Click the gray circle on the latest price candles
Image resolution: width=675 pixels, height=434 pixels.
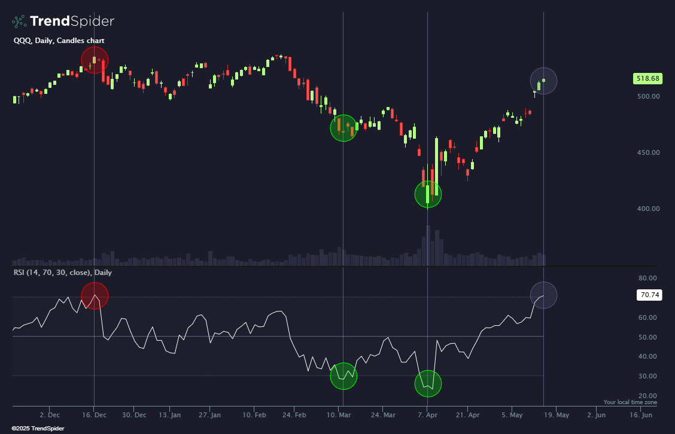pos(544,81)
